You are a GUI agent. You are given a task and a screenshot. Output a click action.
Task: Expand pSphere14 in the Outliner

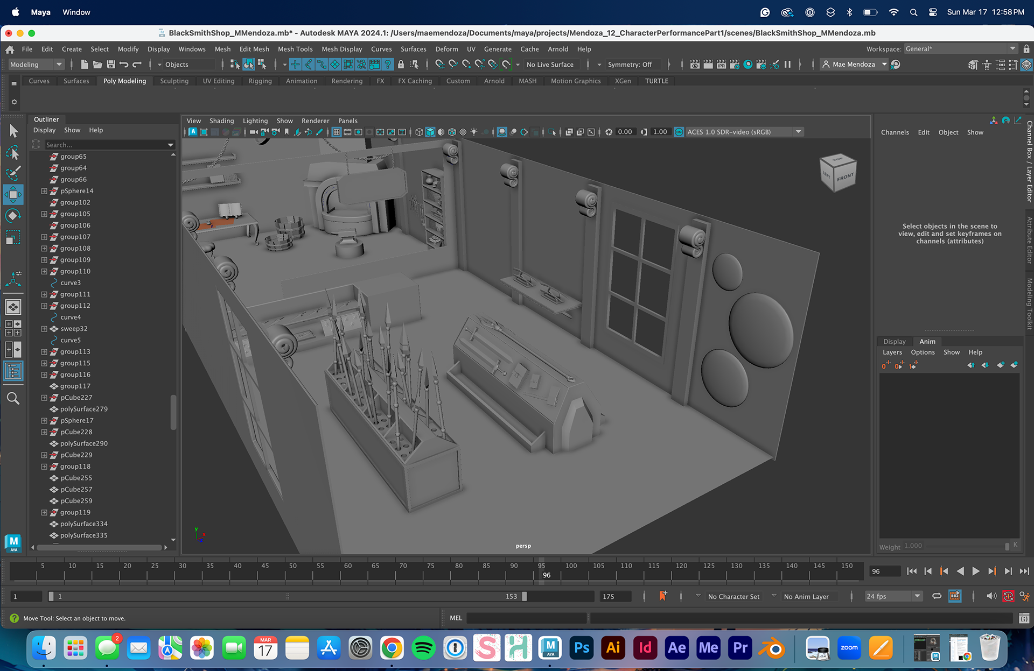(44, 191)
